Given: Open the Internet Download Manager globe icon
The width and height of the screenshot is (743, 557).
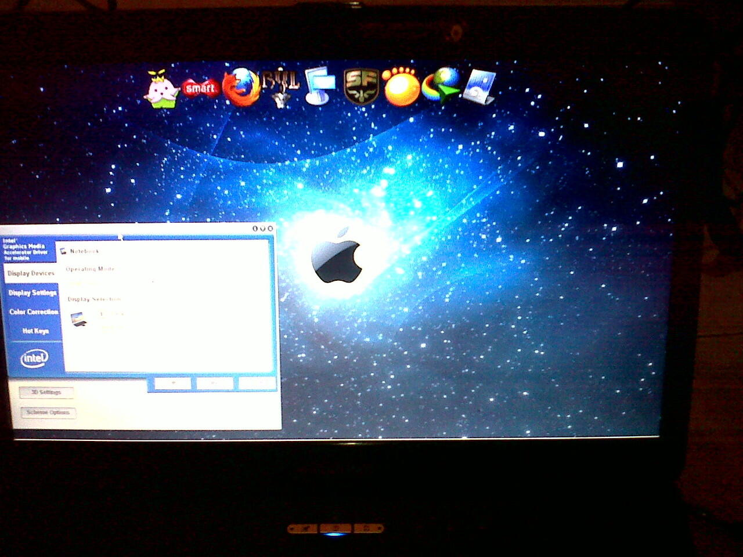Looking at the screenshot, I should point(440,86).
